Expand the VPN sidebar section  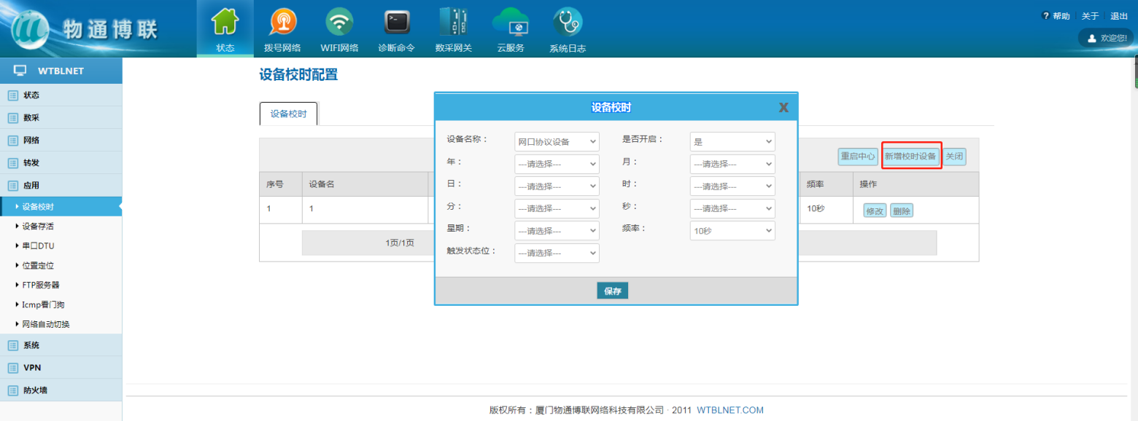coord(32,368)
